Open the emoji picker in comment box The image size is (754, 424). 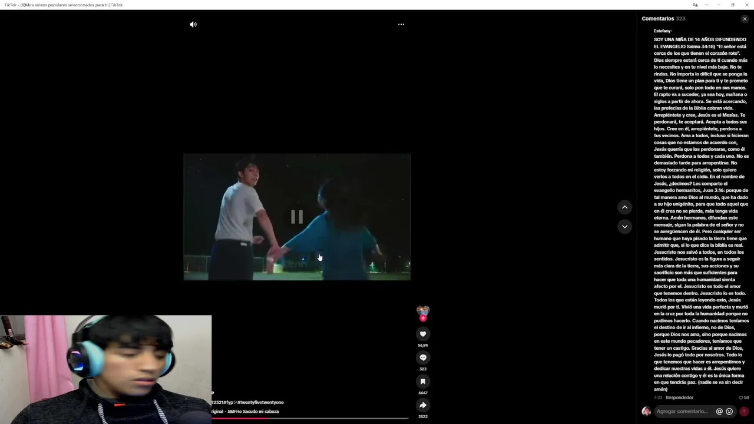pyautogui.click(x=729, y=412)
